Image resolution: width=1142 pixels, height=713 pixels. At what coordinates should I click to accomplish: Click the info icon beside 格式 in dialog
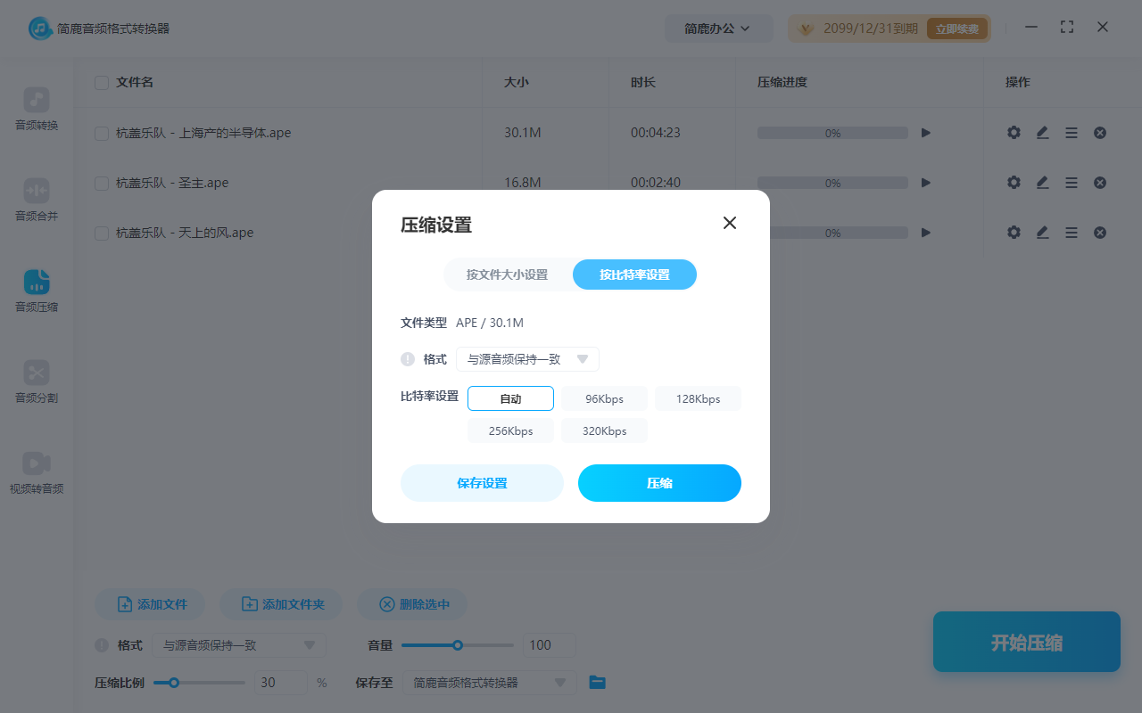tap(408, 359)
